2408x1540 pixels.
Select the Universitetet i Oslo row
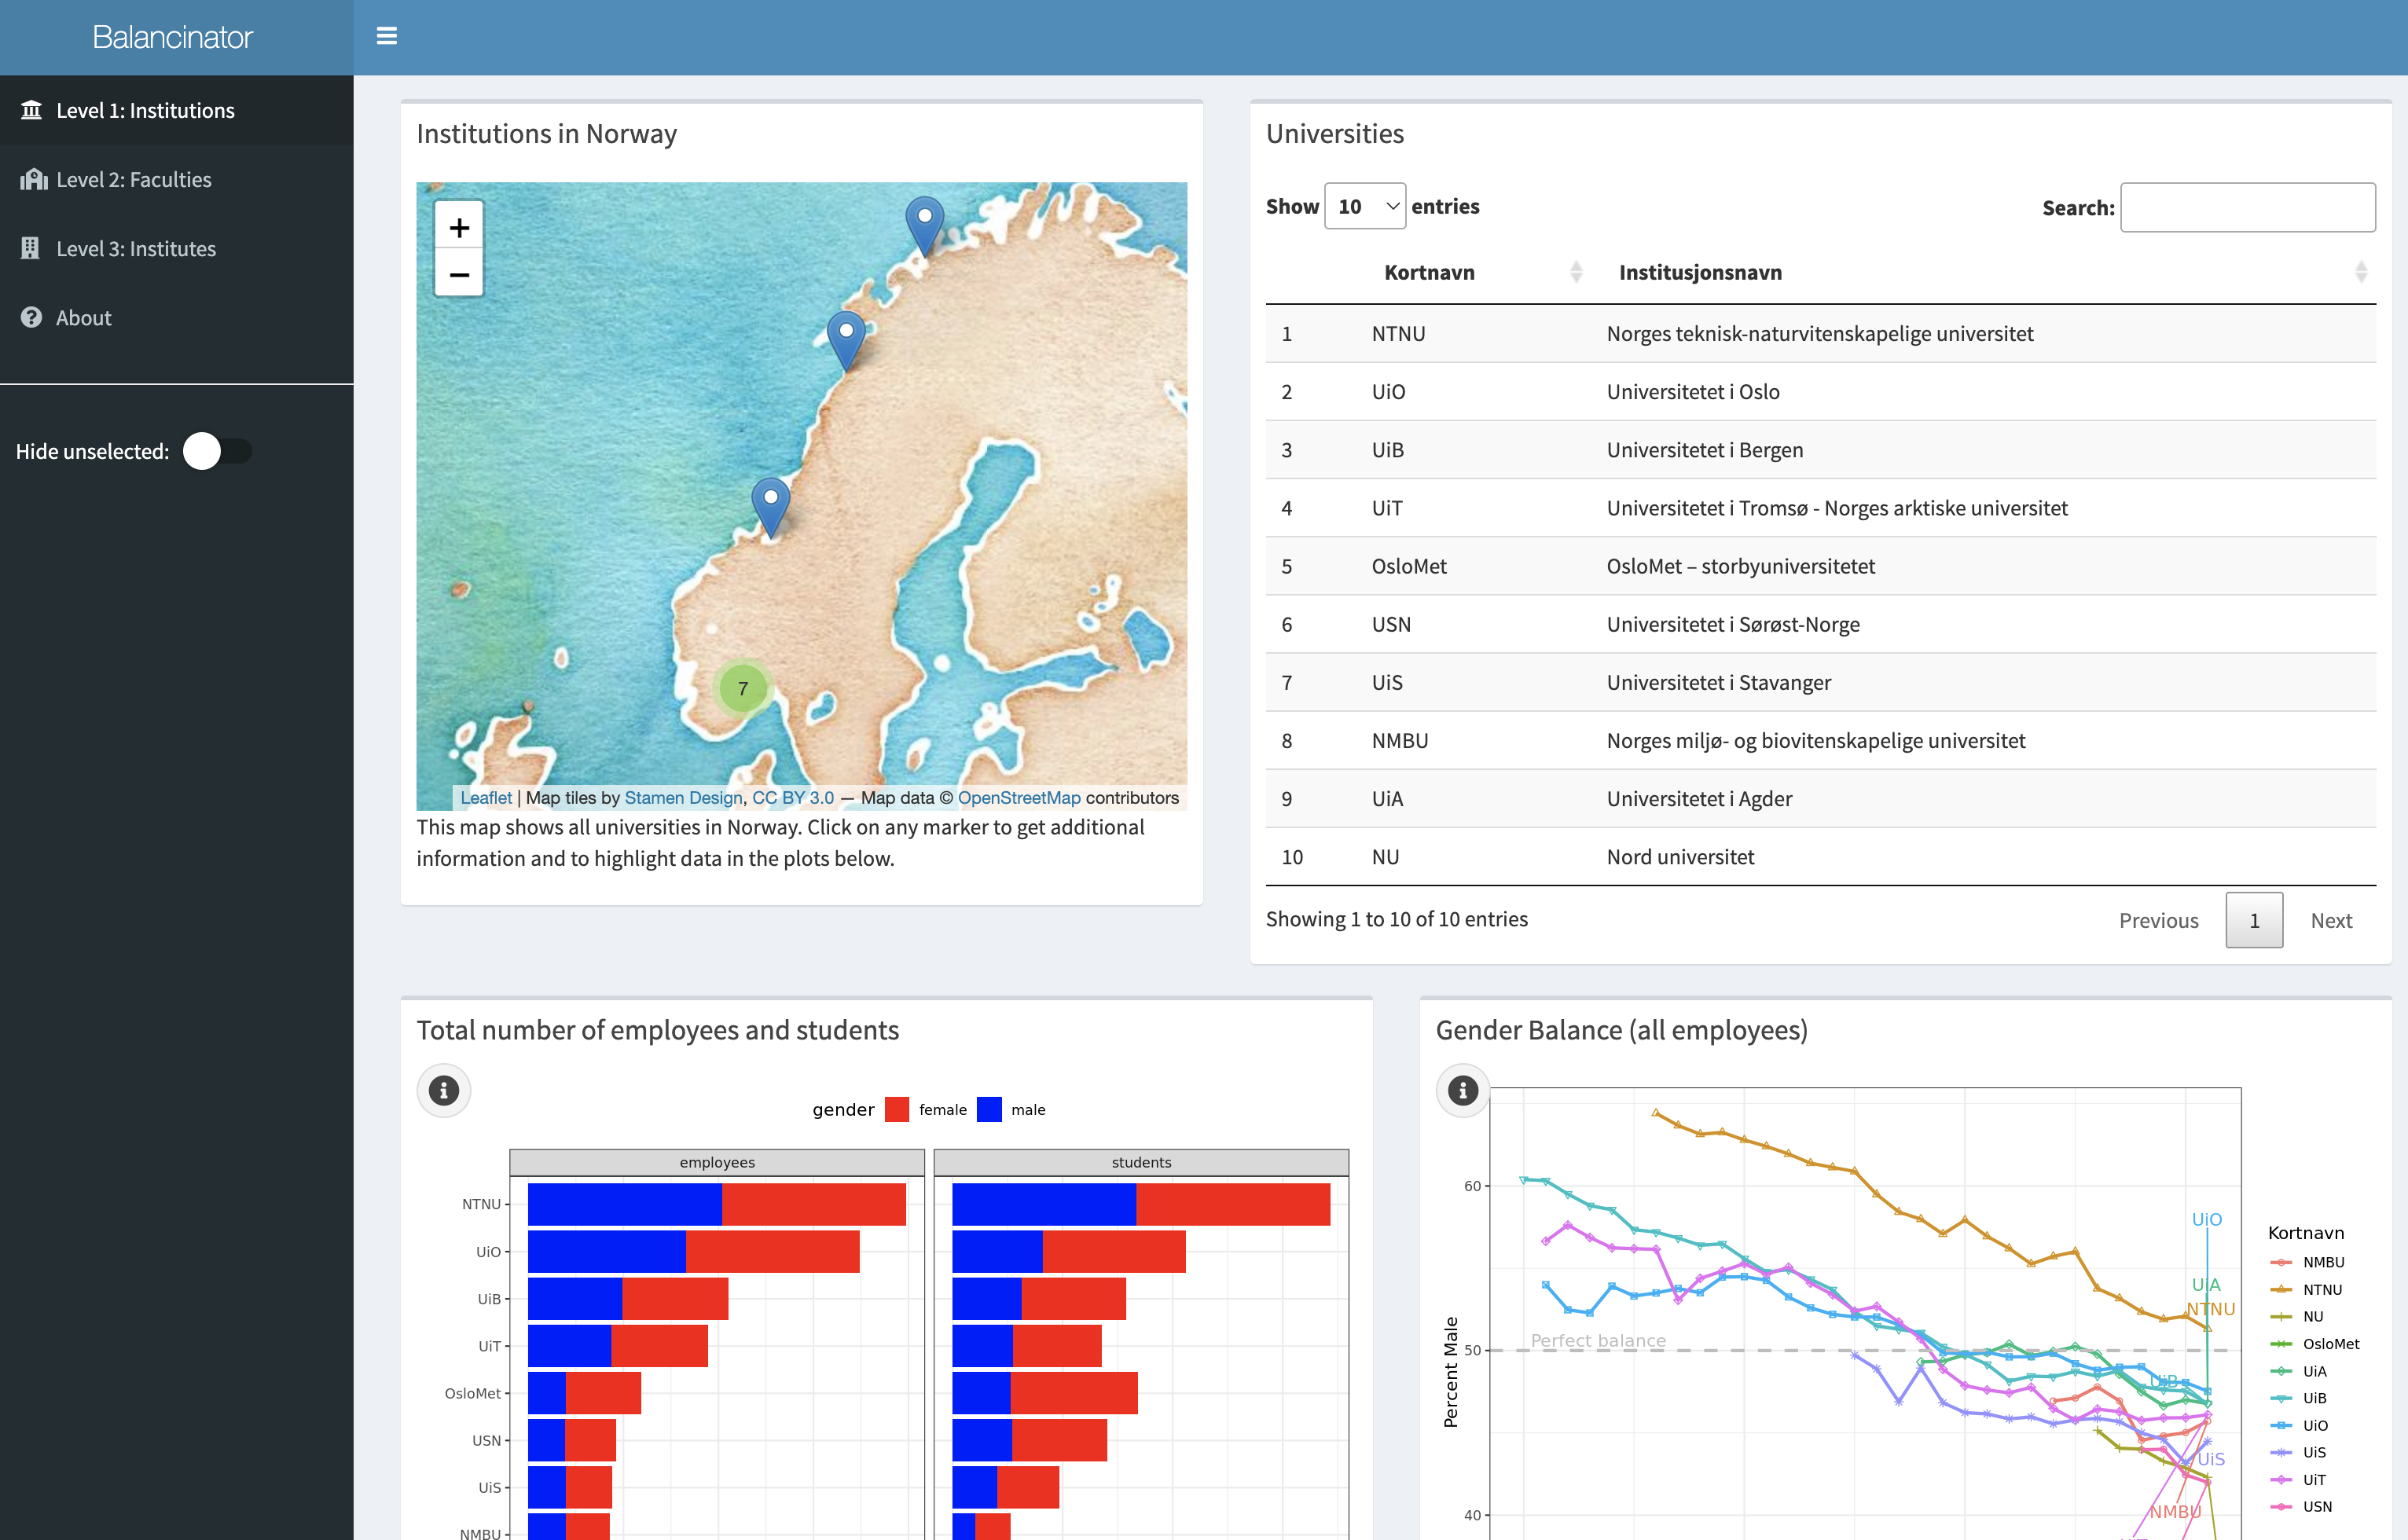(1820, 391)
